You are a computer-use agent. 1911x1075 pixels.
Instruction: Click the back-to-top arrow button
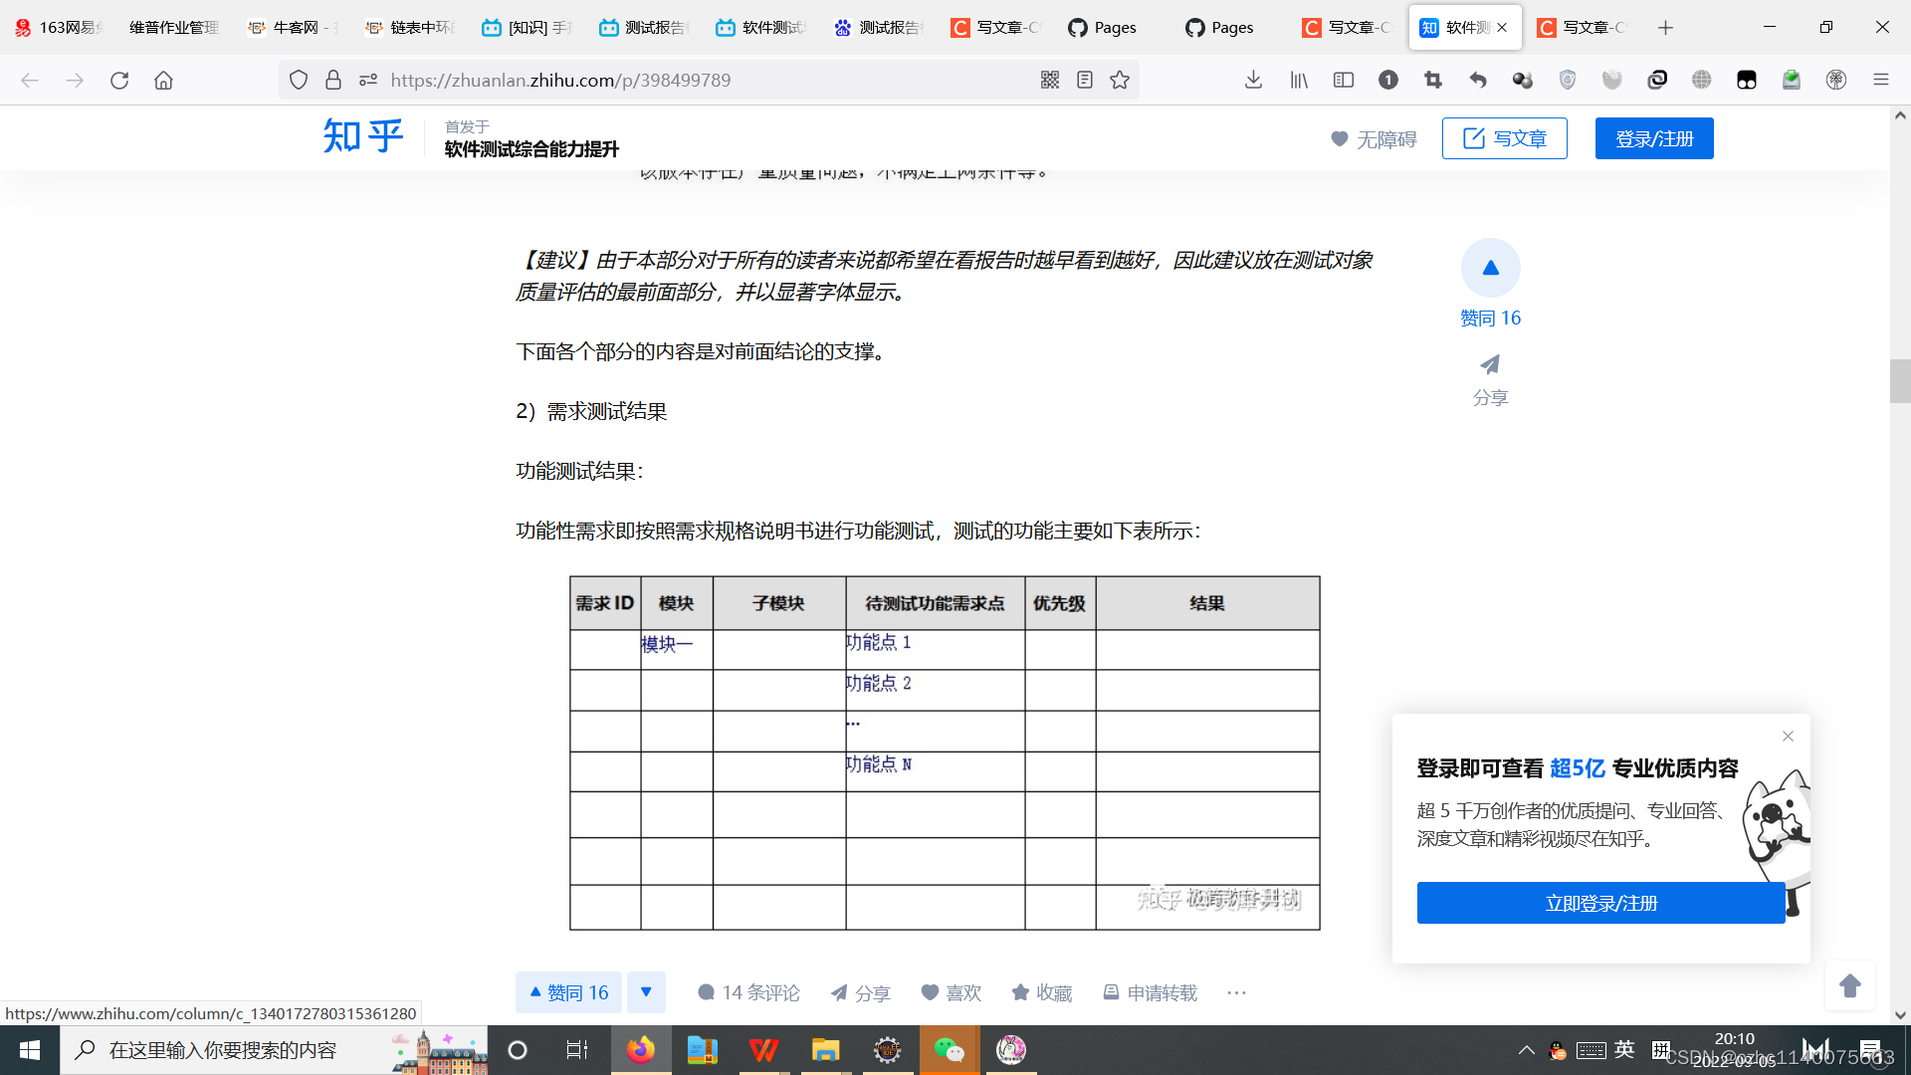[1849, 985]
